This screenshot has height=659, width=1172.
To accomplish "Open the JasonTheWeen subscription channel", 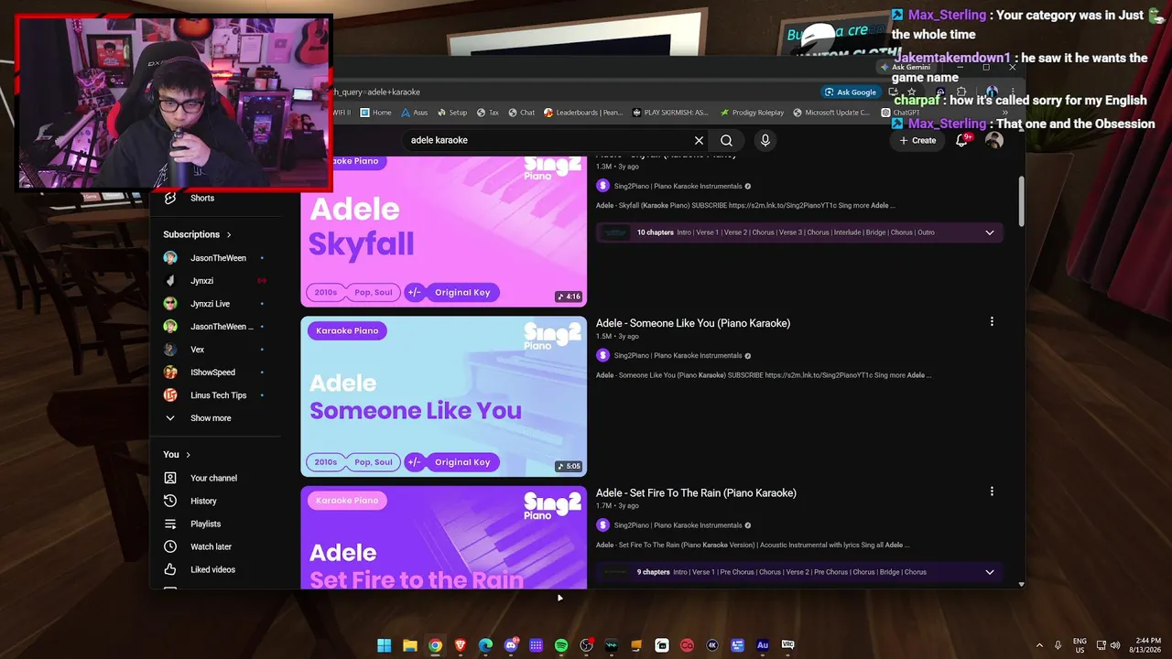I will coord(218,258).
